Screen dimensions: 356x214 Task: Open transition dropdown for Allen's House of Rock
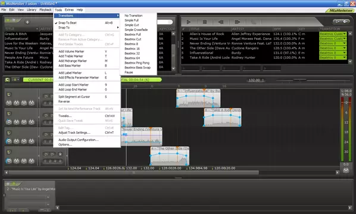345,34
